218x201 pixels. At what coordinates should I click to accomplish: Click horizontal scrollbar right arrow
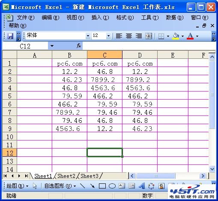[203, 176]
